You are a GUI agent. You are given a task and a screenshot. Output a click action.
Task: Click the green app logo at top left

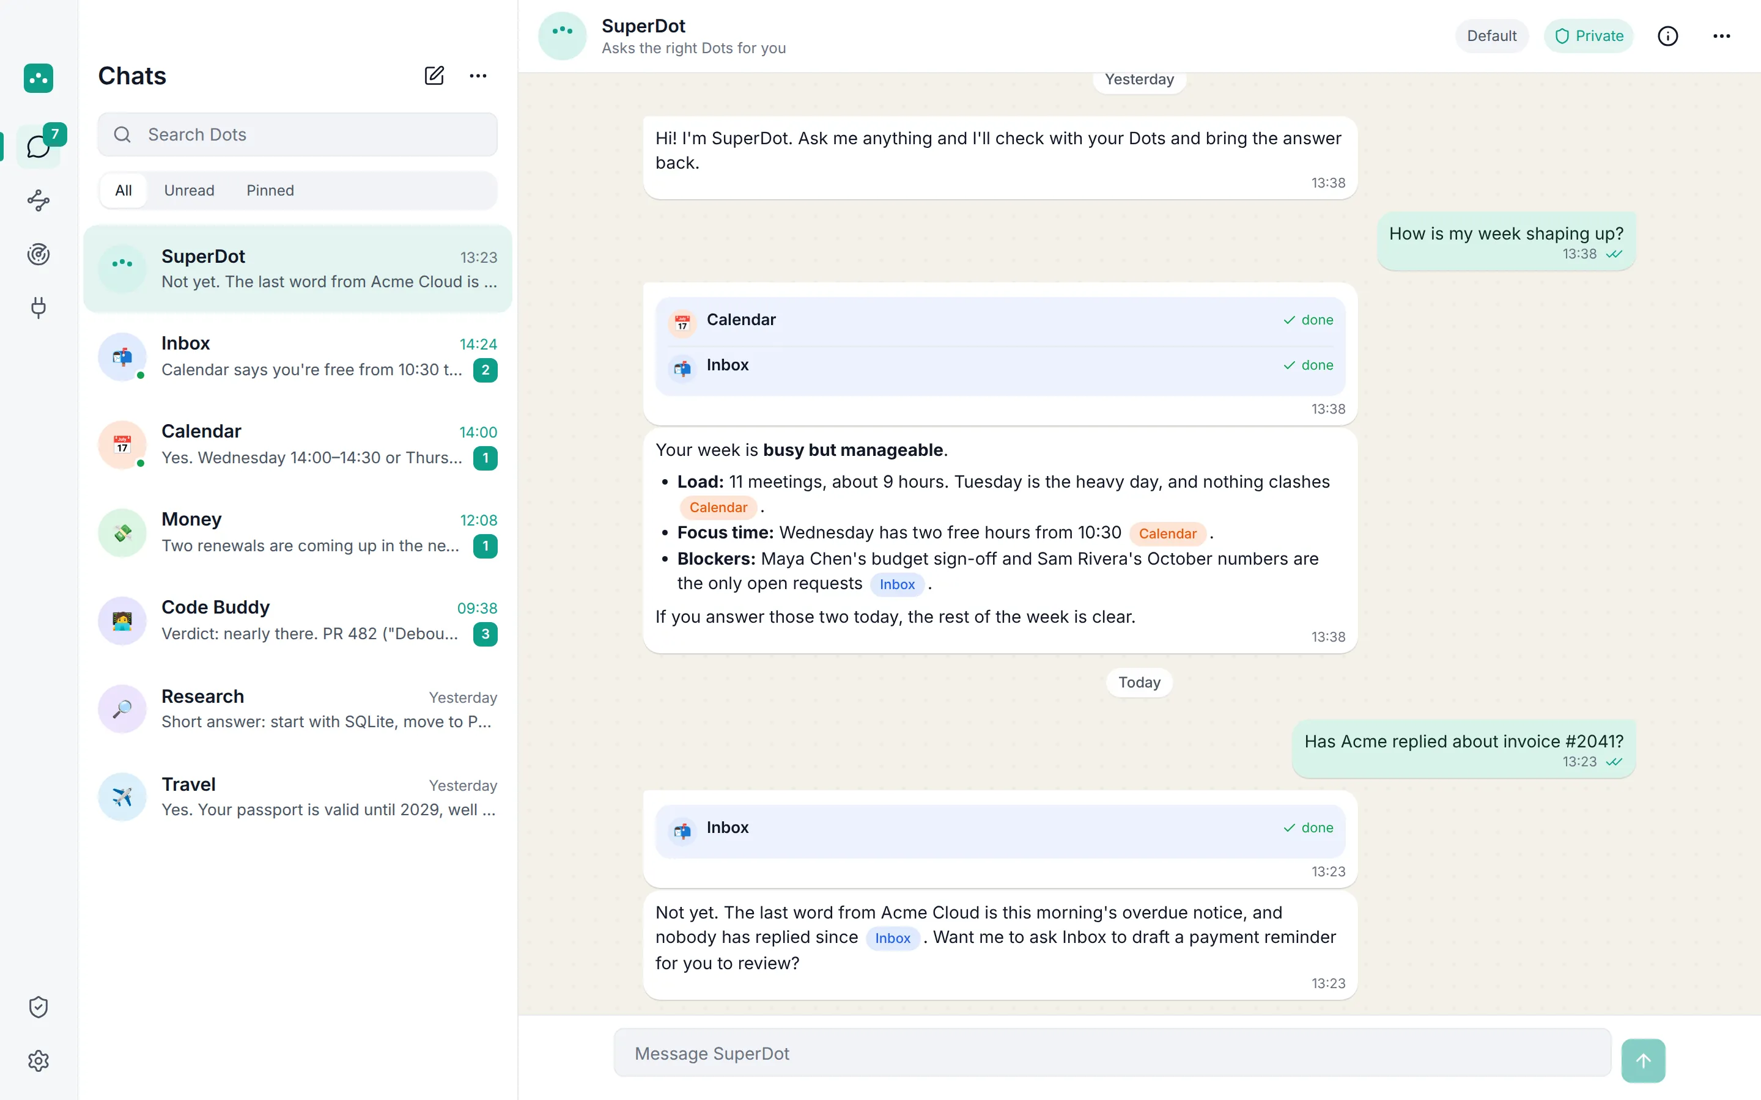(39, 78)
